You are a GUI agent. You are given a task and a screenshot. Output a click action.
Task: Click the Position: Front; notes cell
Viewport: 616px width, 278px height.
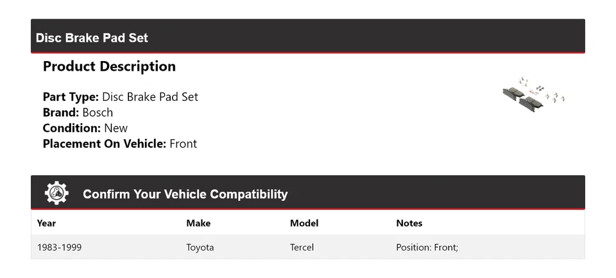point(427,247)
